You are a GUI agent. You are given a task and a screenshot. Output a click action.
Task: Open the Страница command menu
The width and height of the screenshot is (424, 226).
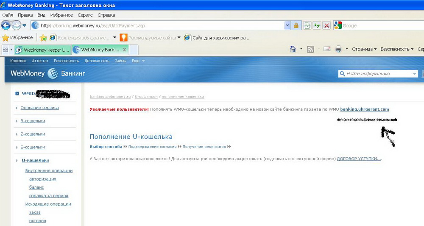pyautogui.click(x=364, y=49)
